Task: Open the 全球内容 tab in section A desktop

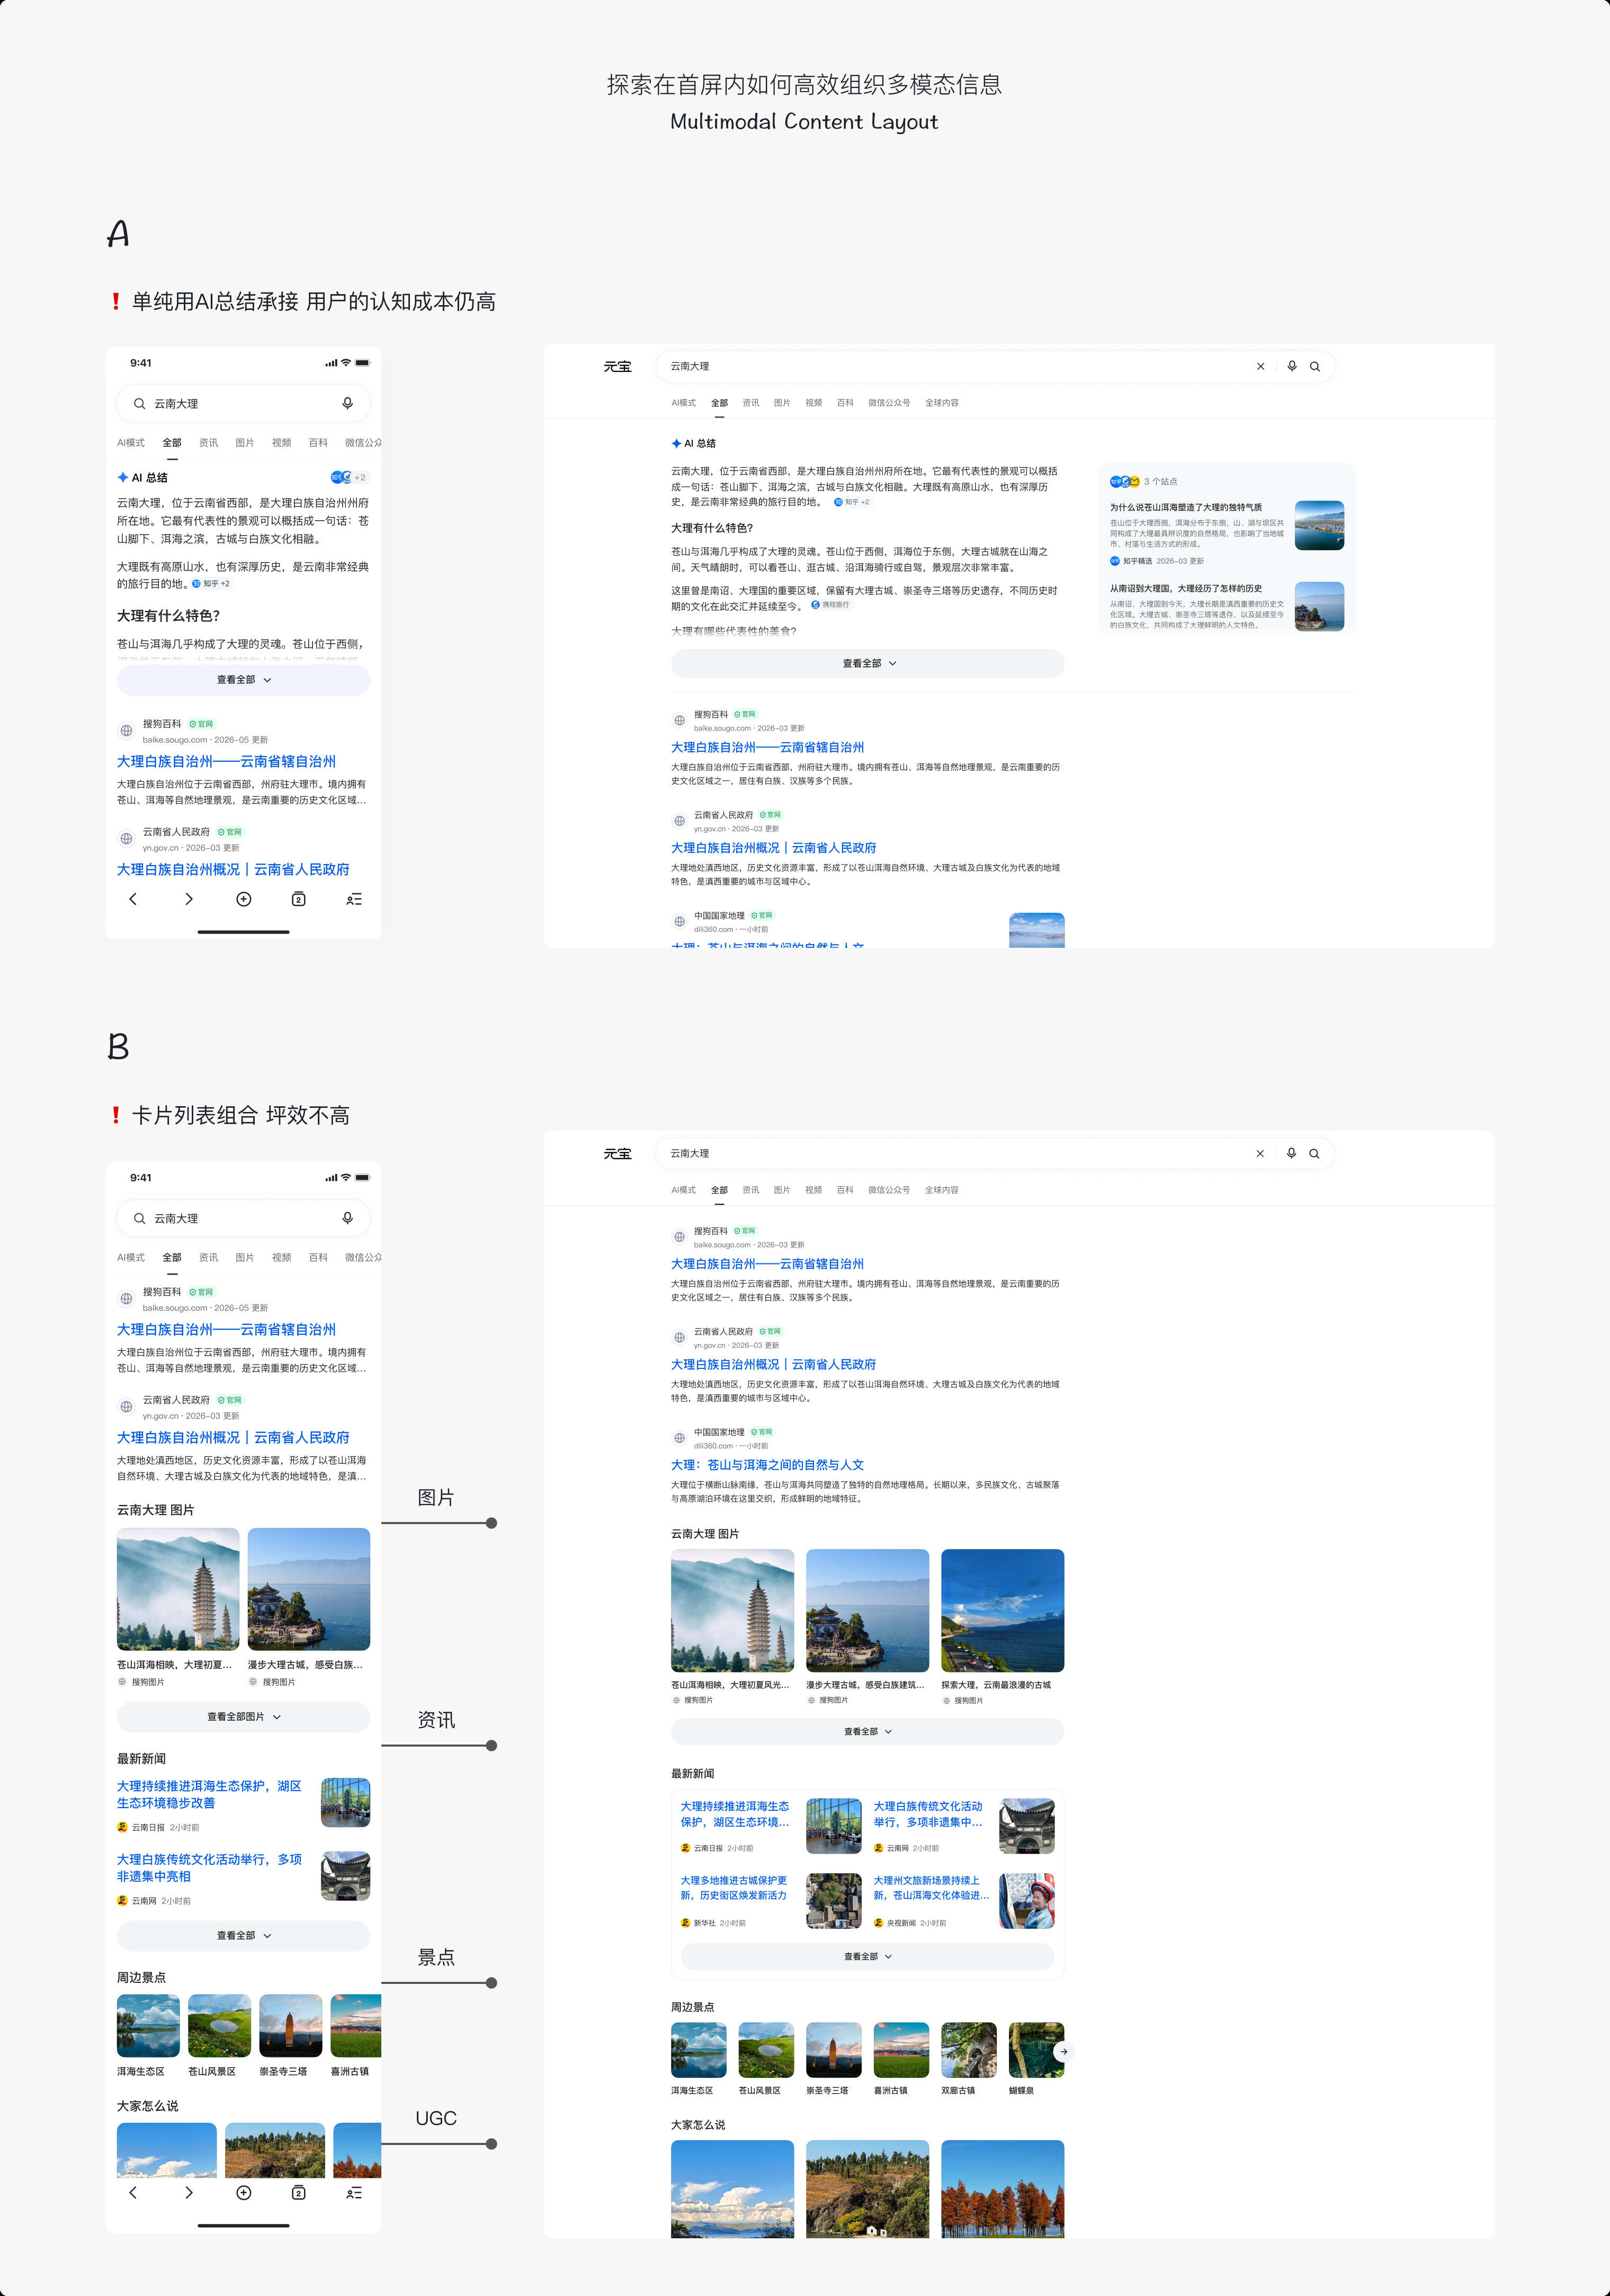Action: (x=942, y=403)
